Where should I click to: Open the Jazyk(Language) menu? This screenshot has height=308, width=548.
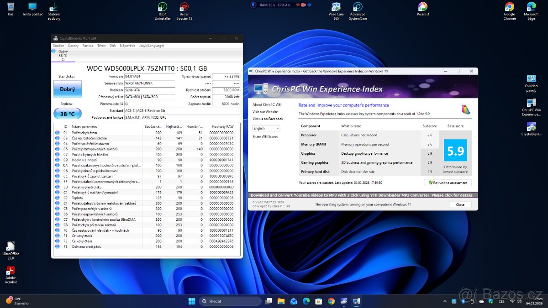point(152,45)
